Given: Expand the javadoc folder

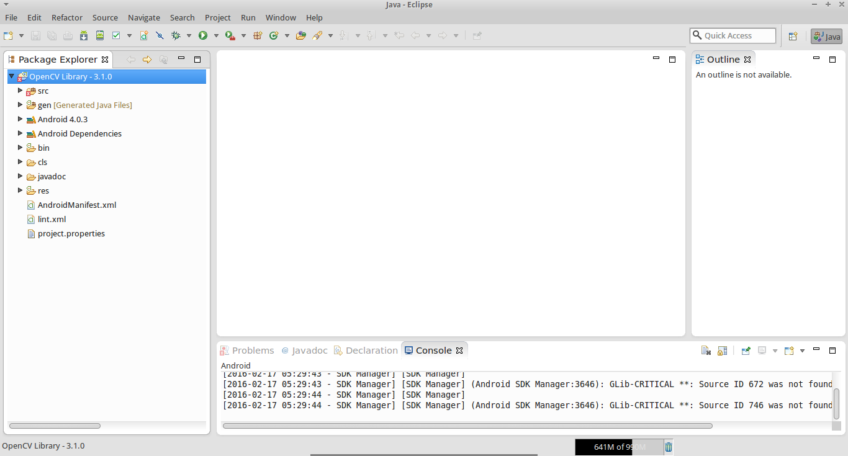Looking at the screenshot, I should 20,176.
